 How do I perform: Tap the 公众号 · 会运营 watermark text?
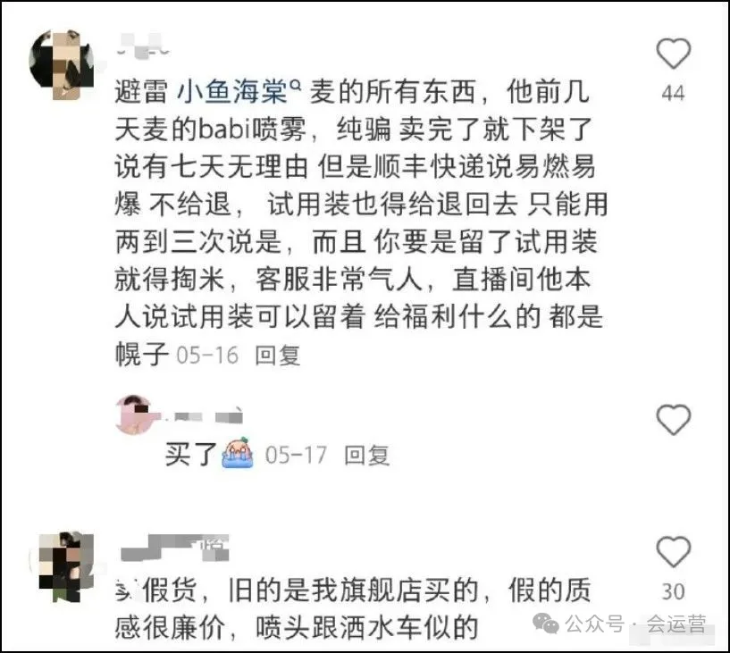(x=635, y=624)
